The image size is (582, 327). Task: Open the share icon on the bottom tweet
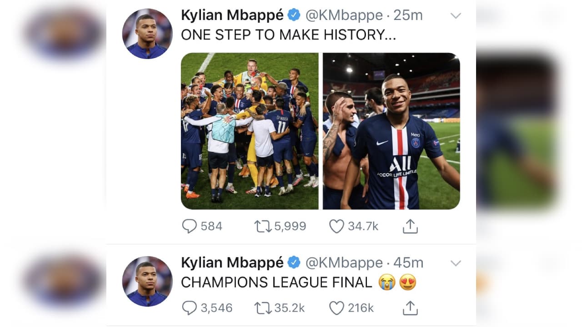click(410, 307)
